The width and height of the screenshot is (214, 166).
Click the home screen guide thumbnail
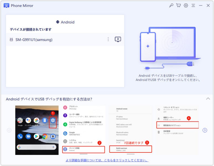coord(37,130)
